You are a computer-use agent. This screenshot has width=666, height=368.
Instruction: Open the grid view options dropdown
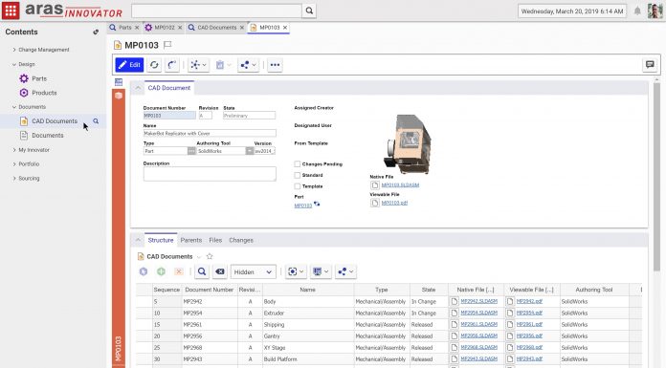(296, 271)
